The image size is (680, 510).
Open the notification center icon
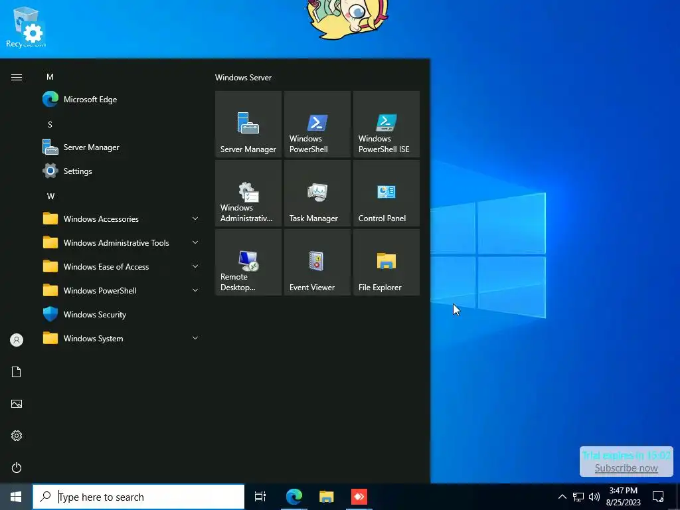click(x=658, y=497)
